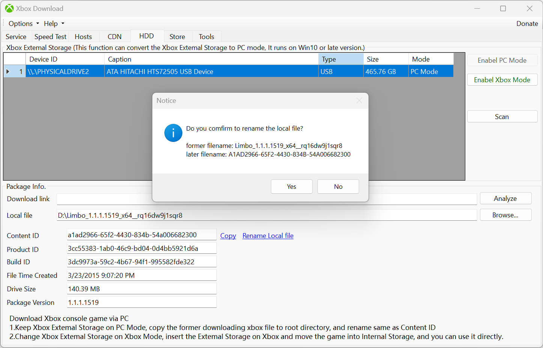
Task: Click the Build ID field
Action: click(x=141, y=262)
